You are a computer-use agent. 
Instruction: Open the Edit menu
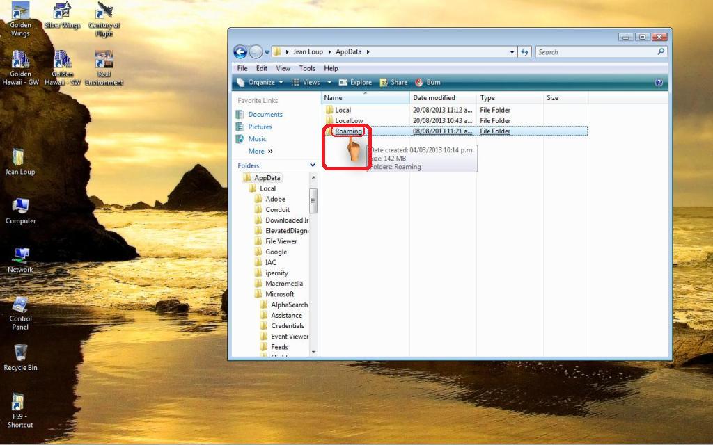point(262,68)
